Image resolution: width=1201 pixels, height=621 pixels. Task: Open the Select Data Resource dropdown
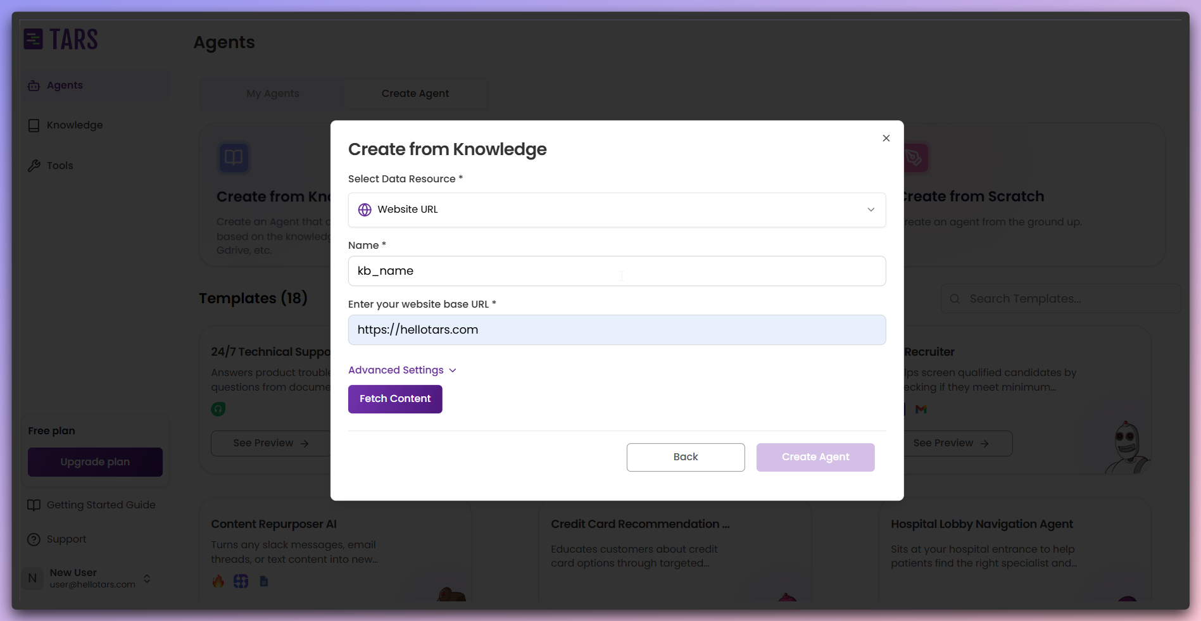(617, 210)
